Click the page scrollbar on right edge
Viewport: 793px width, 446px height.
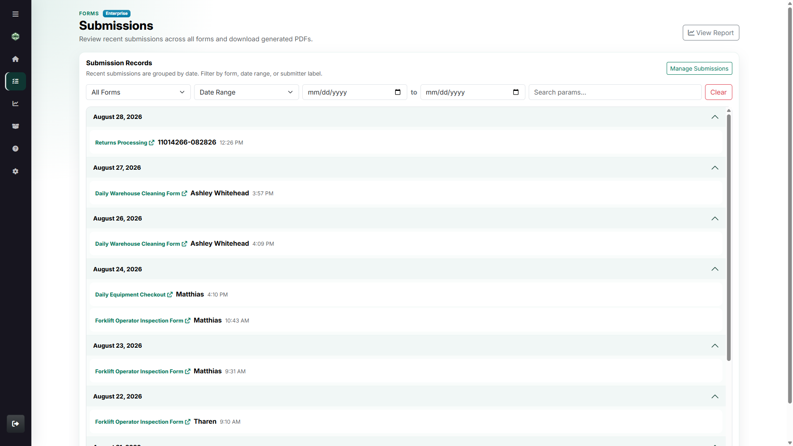tap(790, 204)
